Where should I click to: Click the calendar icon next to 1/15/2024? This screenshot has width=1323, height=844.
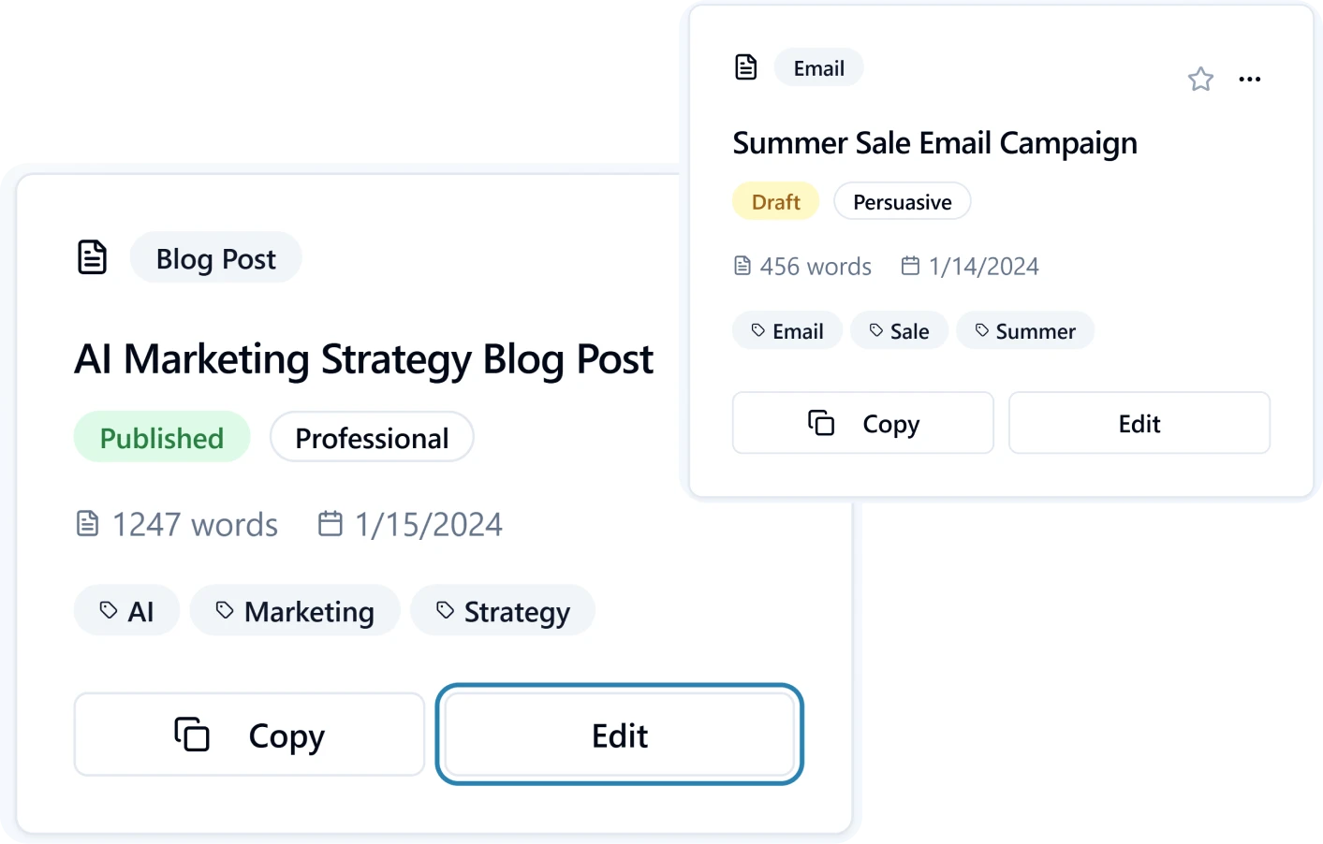(x=330, y=524)
